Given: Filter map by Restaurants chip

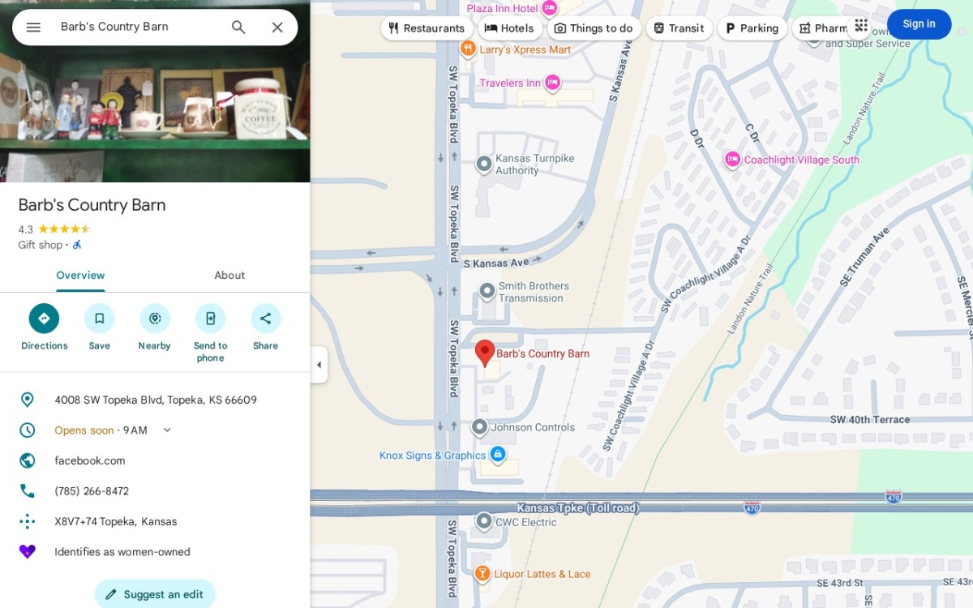Looking at the screenshot, I should tap(426, 28).
